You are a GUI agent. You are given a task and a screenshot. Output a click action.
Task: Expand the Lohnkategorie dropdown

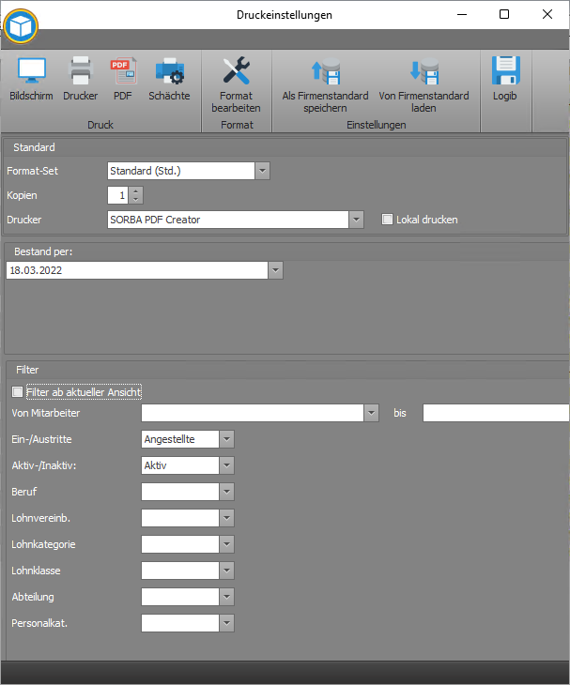226,544
